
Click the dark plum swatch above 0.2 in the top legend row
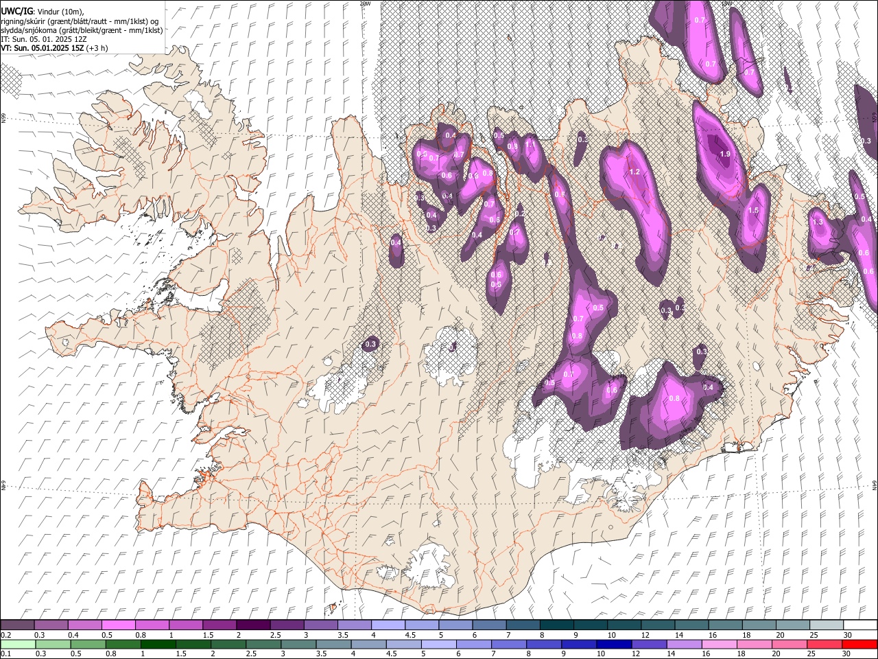pyautogui.click(x=17, y=625)
